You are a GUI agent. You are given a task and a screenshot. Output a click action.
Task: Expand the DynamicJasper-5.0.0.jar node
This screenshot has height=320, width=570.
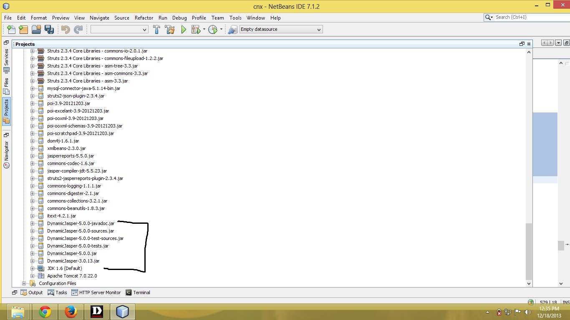pos(33,253)
